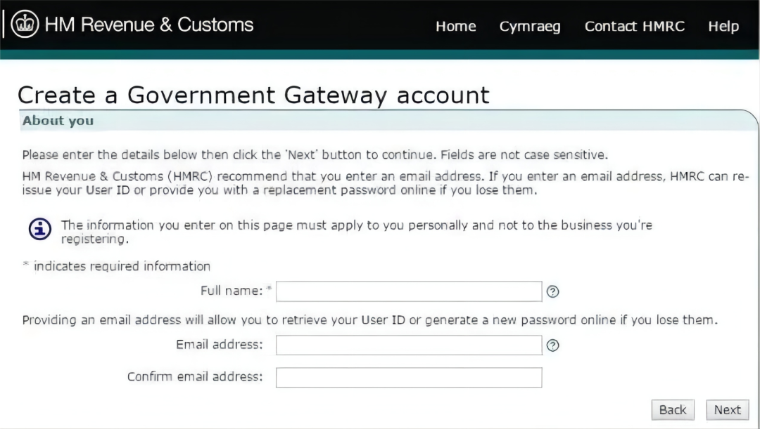Viewport: 760px width, 429px height.
Task: Switch language to Cymraeg
Action: [x=530, y=27]
